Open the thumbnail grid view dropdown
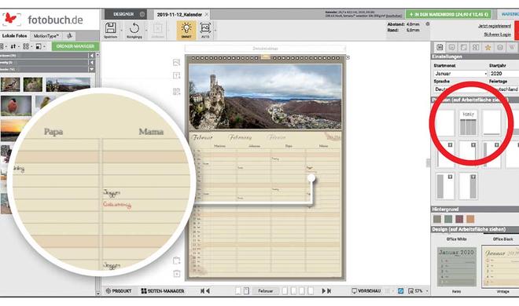The height and width of the screenshot is (306, 519). click(27, 46)
